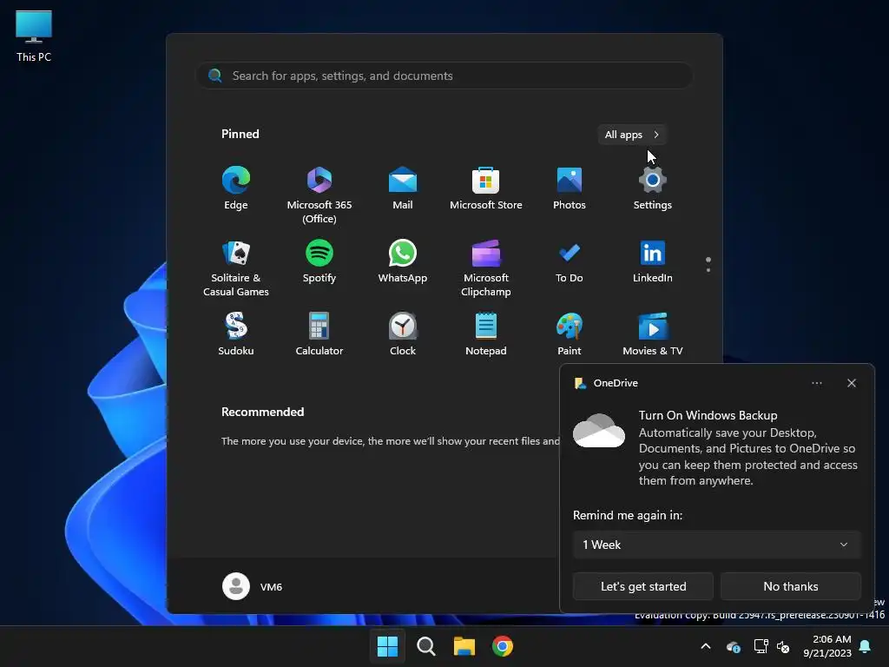Image resolution: width=889 pixels, height=667 pixels.
Task: Launch Solitaire & Casual Games
Action: [x=236, y=267]
